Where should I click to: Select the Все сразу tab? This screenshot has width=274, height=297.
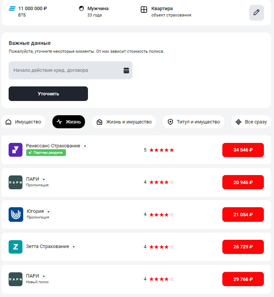251,122
